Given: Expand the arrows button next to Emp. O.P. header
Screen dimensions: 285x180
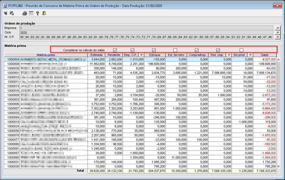Looking at the screenshot, I should click(142, 55).
